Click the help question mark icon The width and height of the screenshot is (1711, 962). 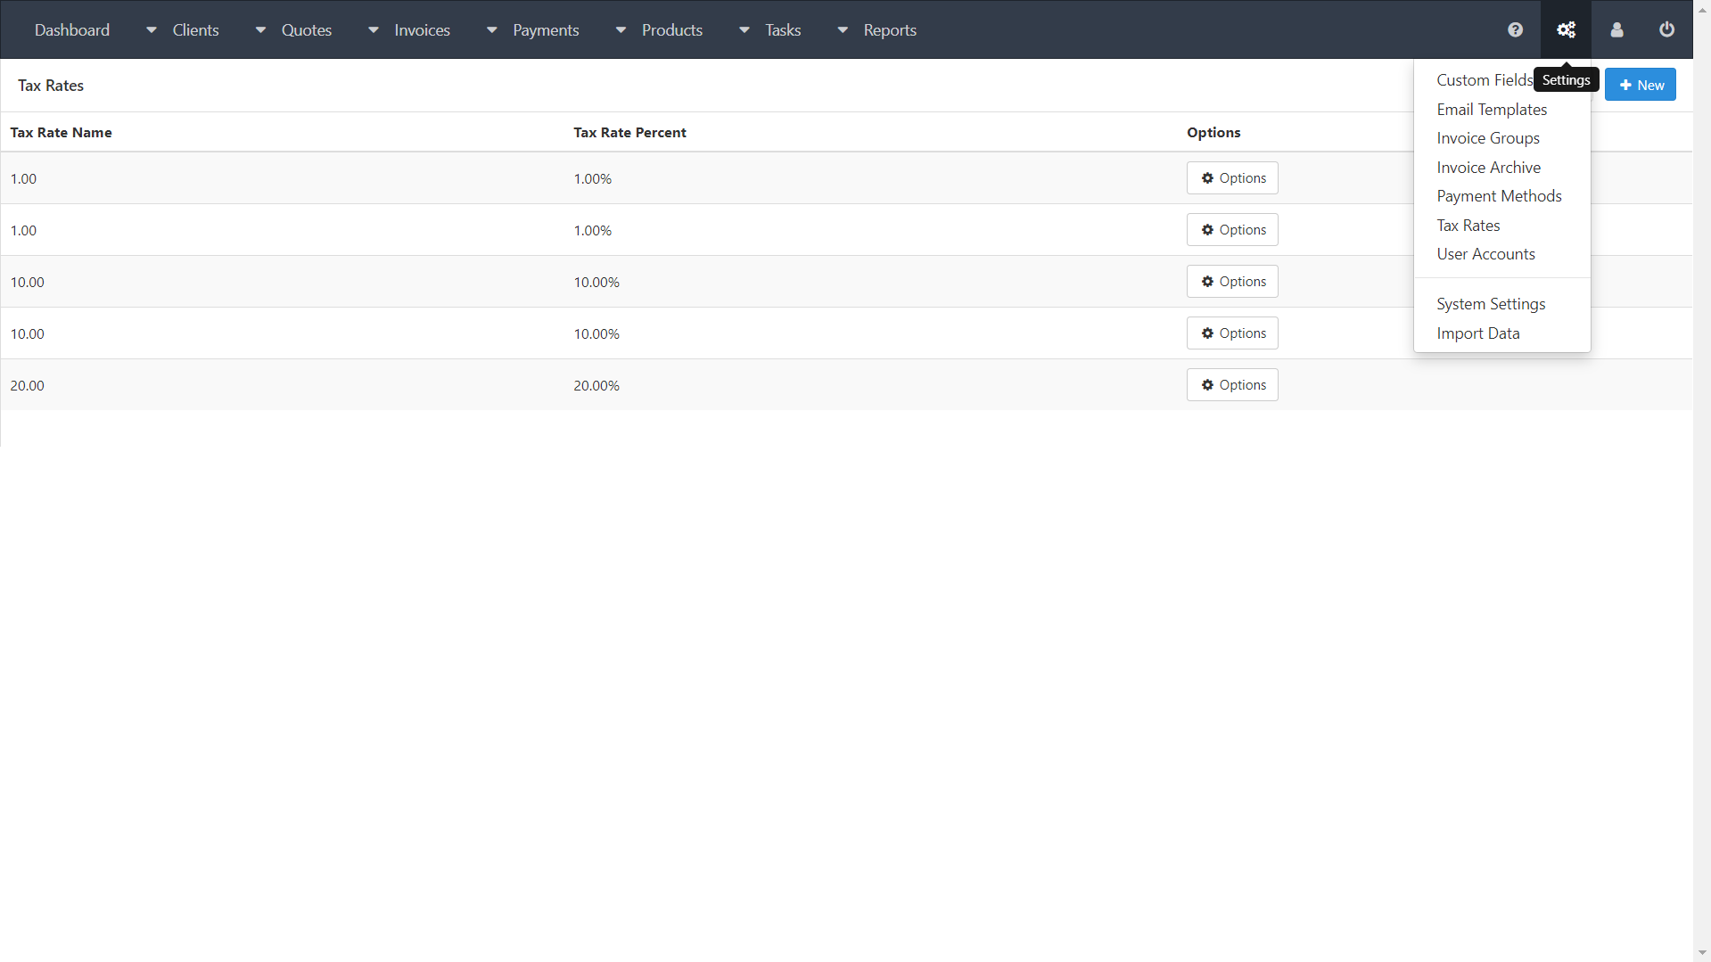1515,30
